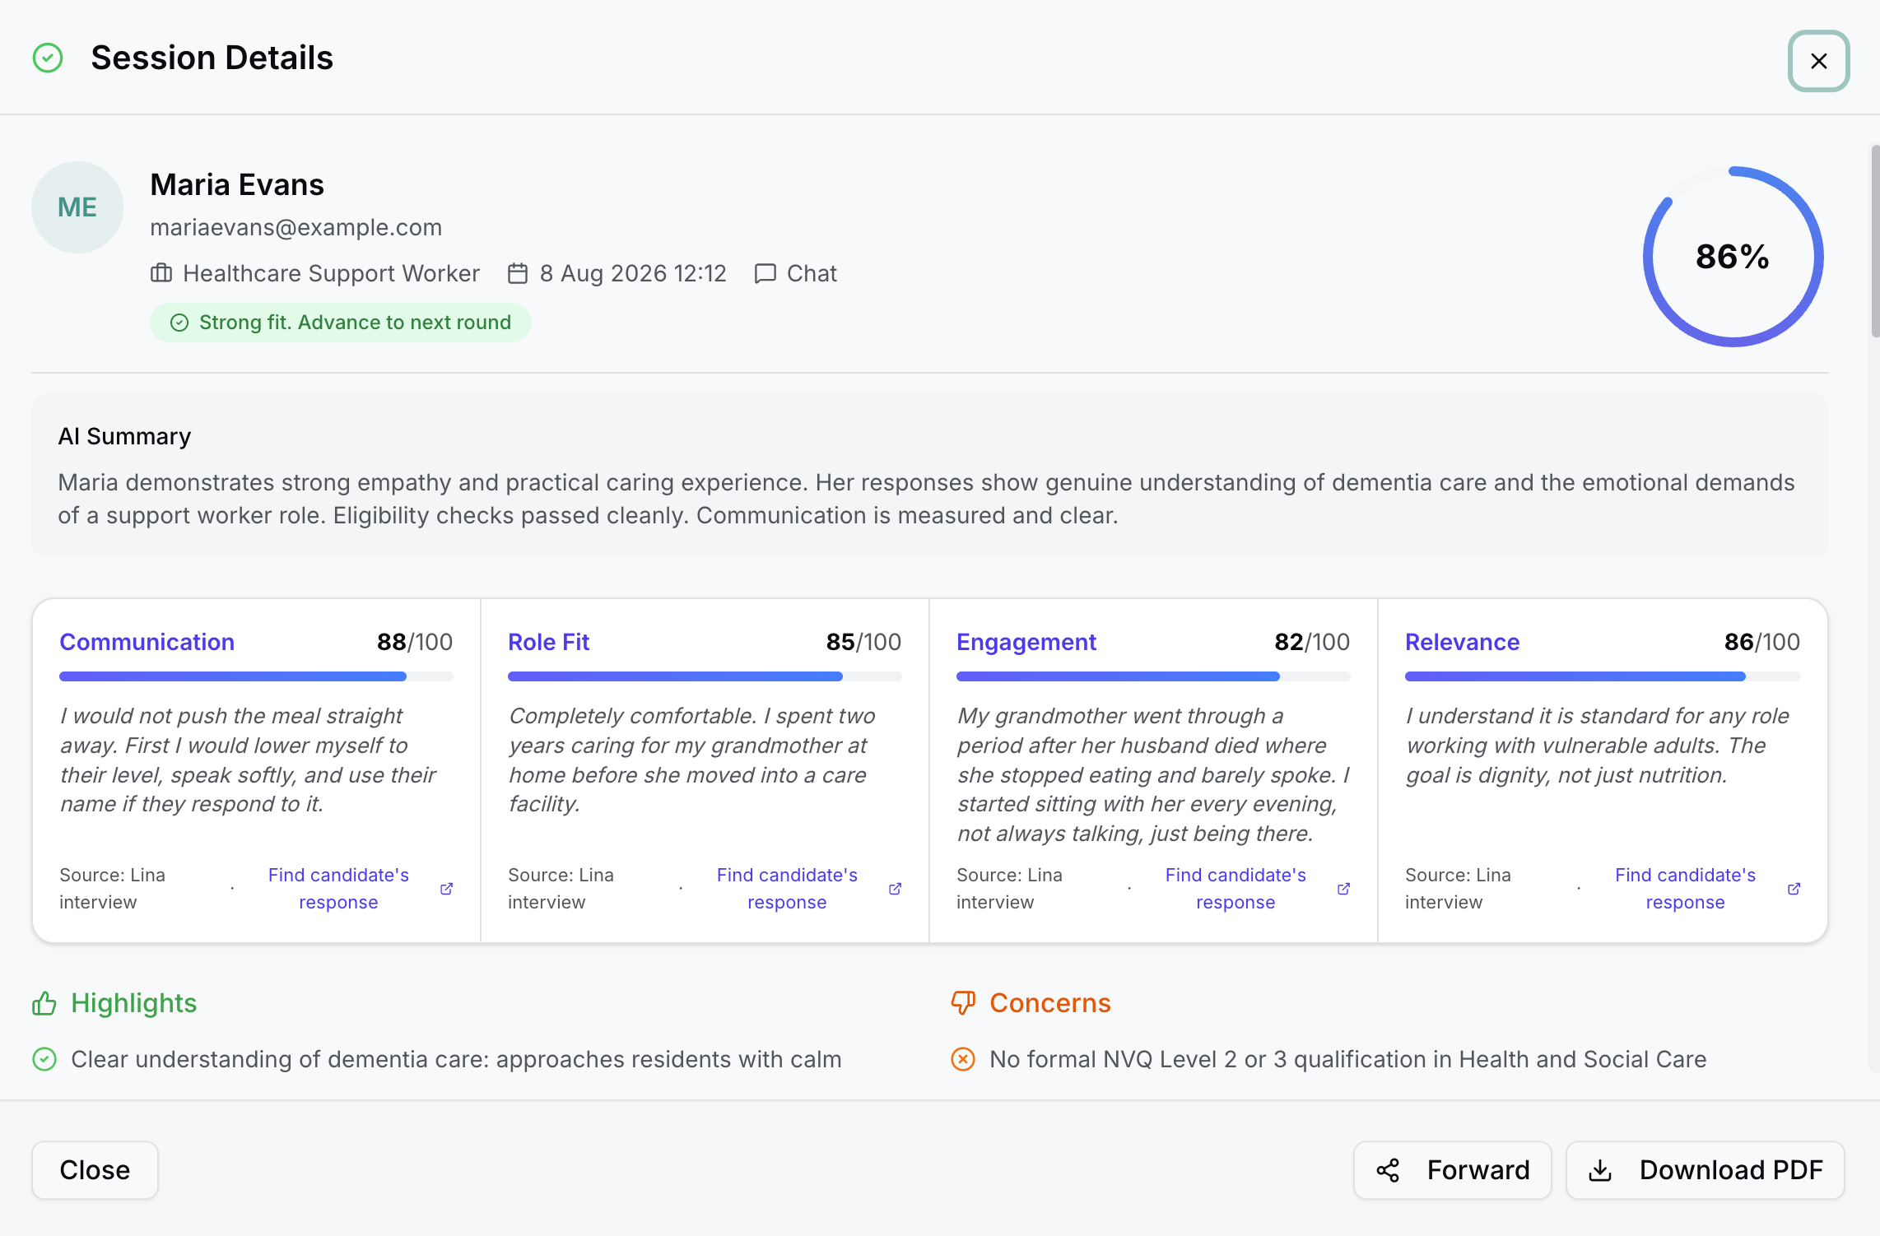The height and width of the screenshot is (1236, 1880).
Task: Open Find candidate's response under Role Fit
Action: click(x=787, y=889)
